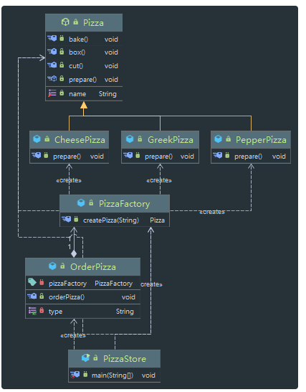Click the class icon beside GreekPizza

click(130, 139)
